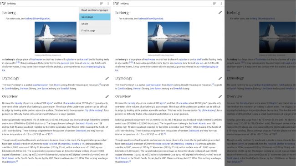Edit Etymology section pencil in middle panel

220,78
